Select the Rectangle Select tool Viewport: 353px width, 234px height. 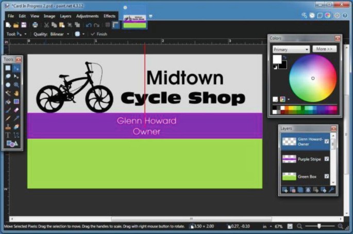[8, 68]
